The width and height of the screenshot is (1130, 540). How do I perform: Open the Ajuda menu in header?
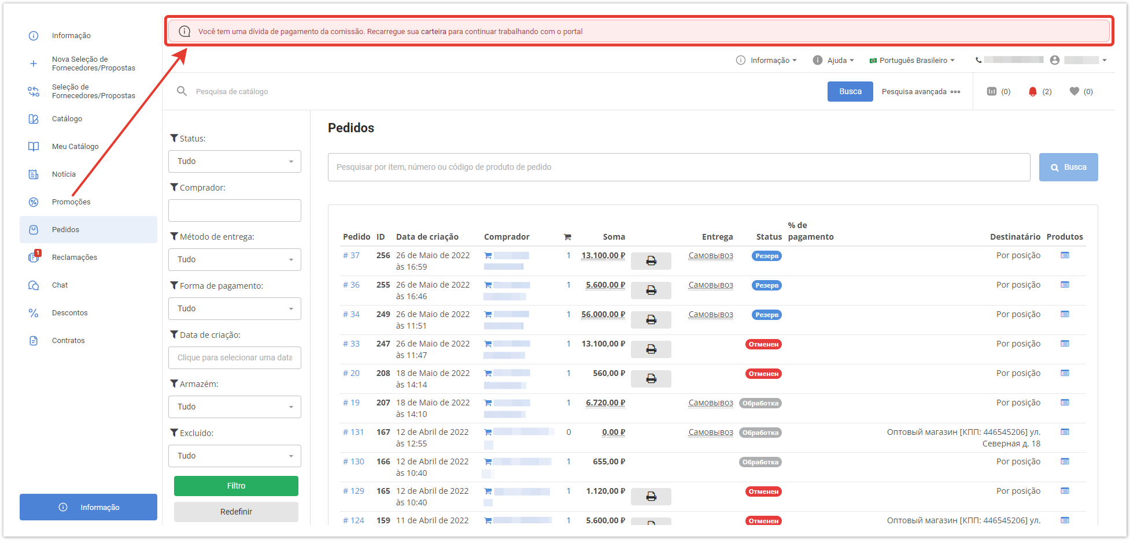click(x=833, y=60)
